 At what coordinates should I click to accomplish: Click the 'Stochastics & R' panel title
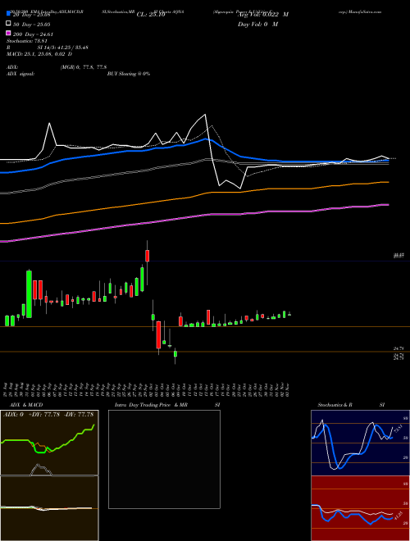pyautogui.click(x=335, y=405)
